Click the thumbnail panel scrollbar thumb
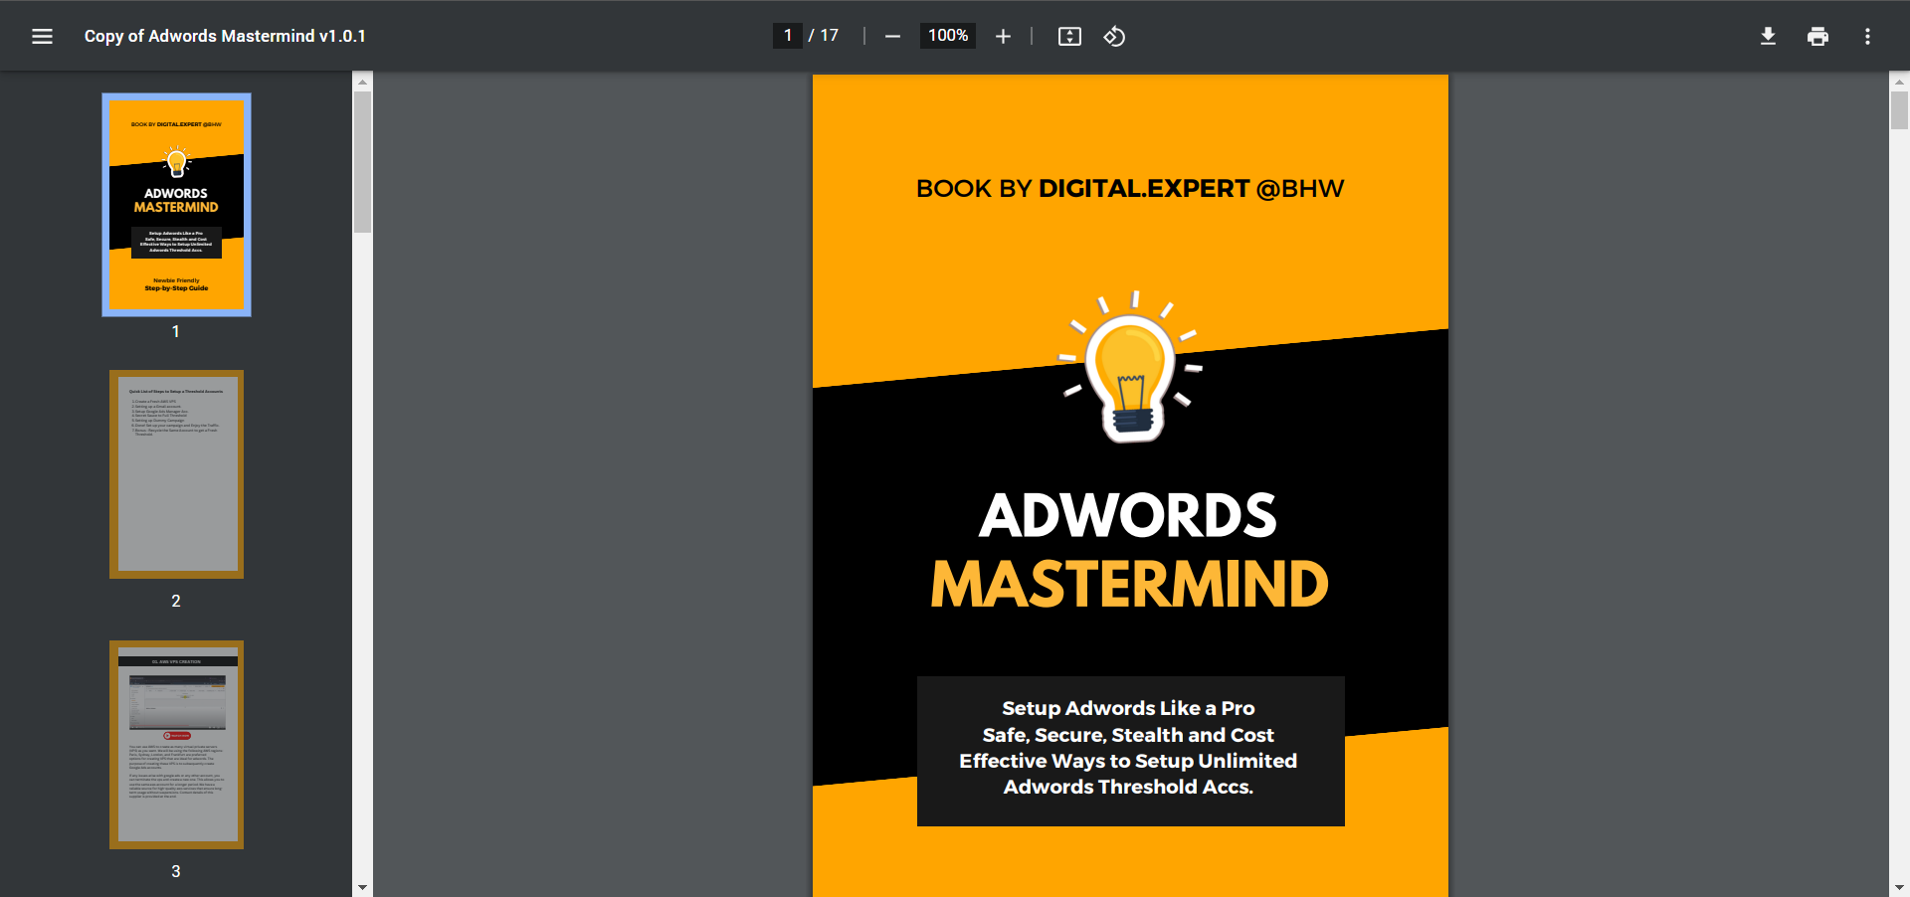 point(362,162)
